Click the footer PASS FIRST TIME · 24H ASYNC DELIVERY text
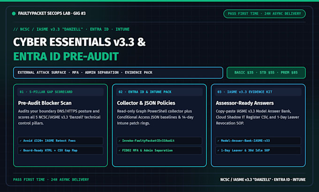 [x=51, y=180]
